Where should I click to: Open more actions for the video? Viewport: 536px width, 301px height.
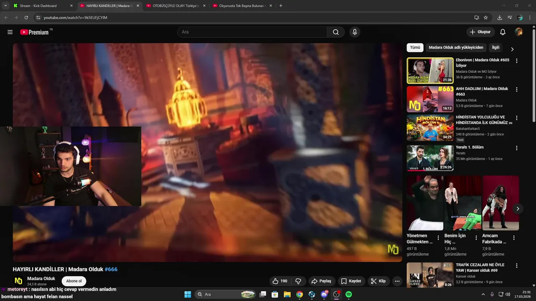point(397,281)
